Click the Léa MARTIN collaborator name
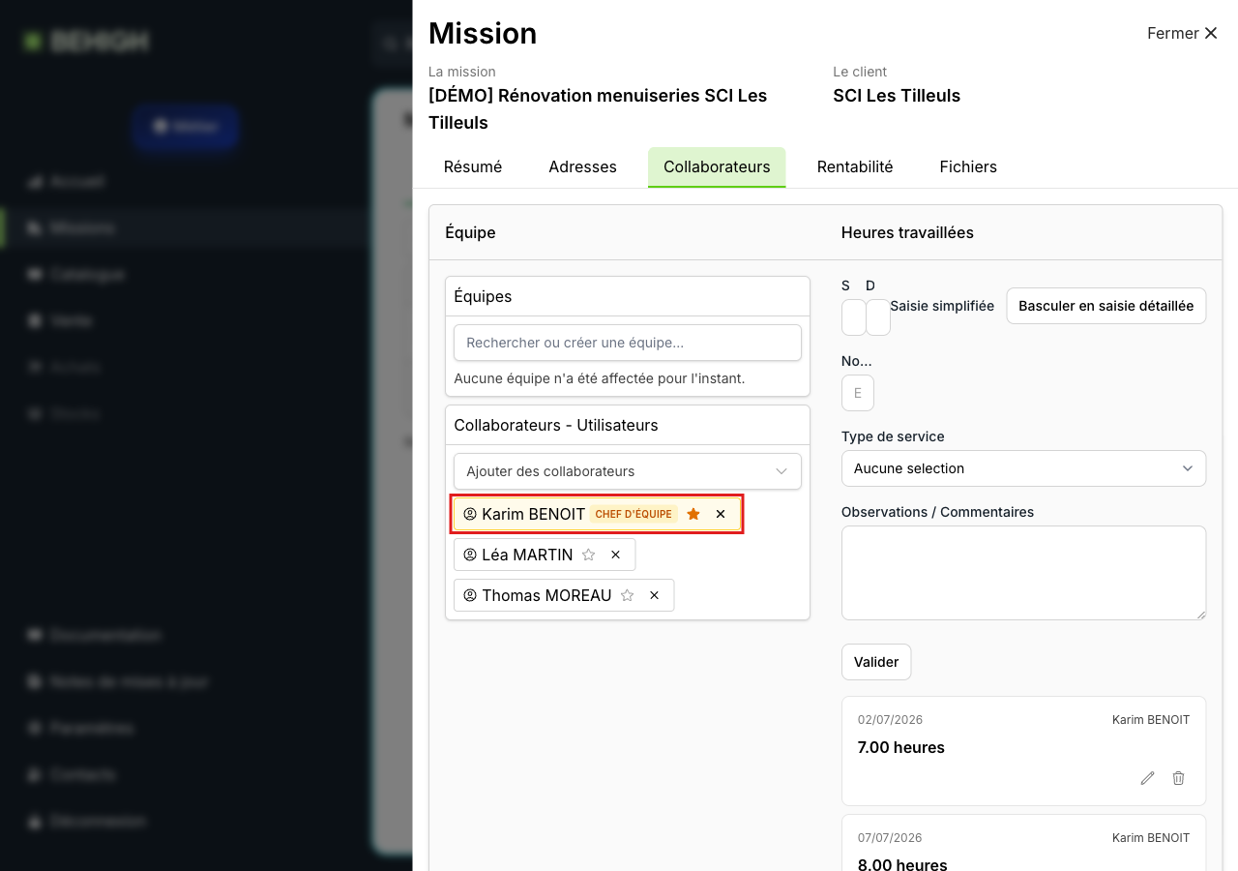This screenshot has width=1238, height=871. (527, 555)
